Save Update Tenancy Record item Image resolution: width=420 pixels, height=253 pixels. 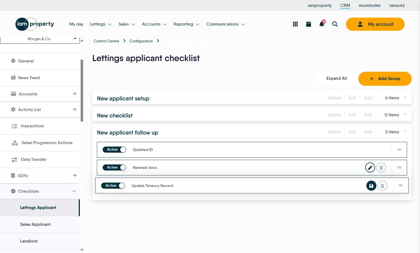[x=371, y=186]
